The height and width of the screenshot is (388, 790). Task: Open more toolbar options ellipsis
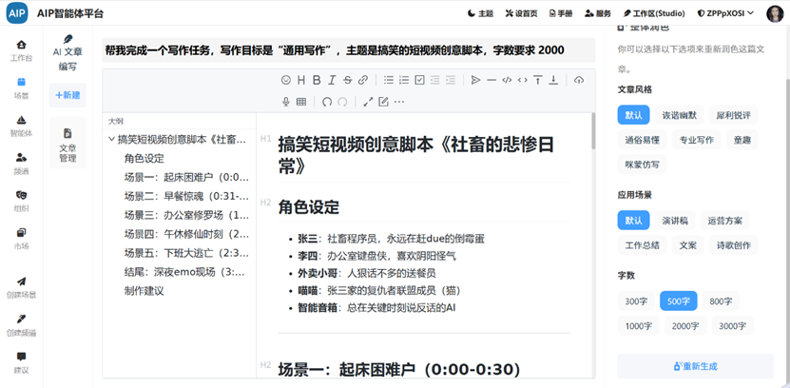(x=399, y=102)
